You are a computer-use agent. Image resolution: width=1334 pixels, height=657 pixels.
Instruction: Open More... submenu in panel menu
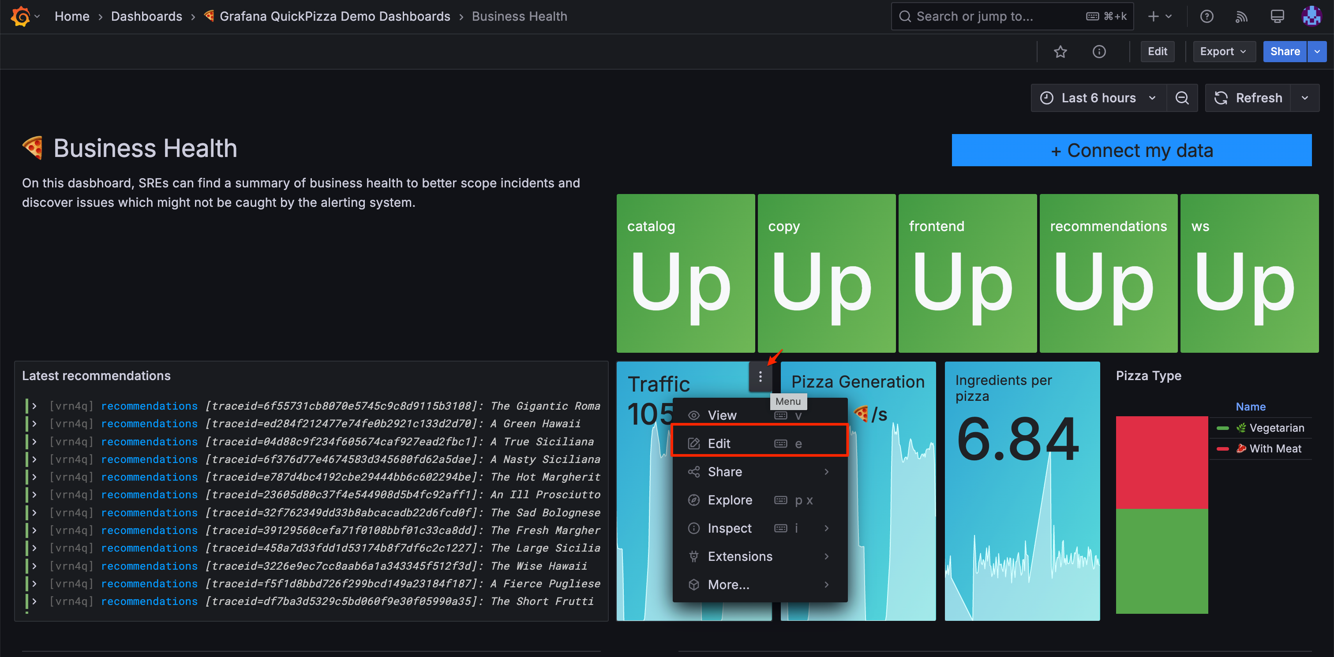pyautogui.click(x=759, y=585)
